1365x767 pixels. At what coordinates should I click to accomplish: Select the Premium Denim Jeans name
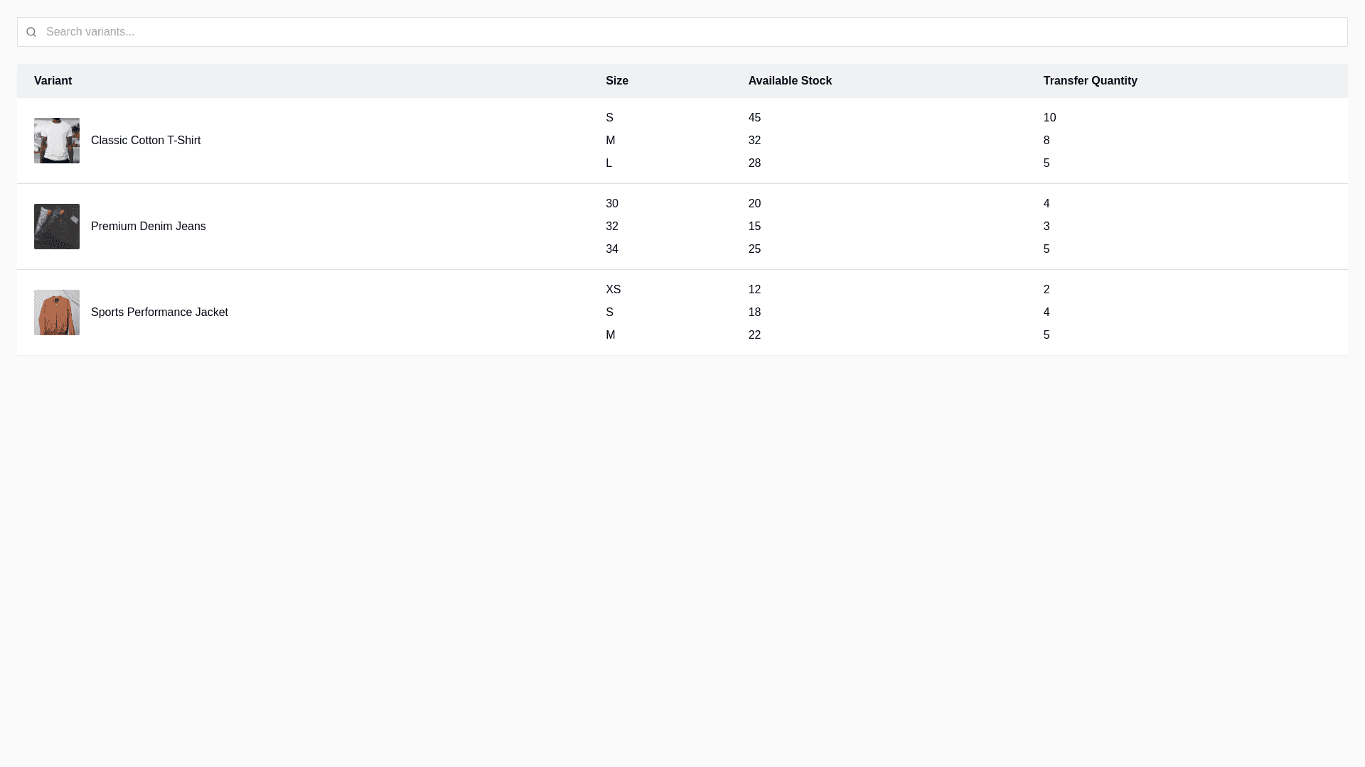pyautogui.click(x=148, y=227)
